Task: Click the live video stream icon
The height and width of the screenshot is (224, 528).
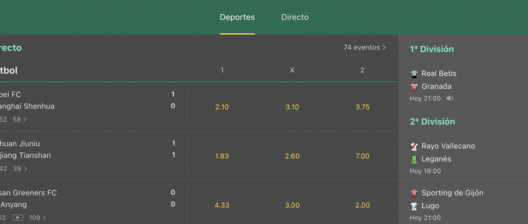Action: pyautogui.click(x=18, y=218)
